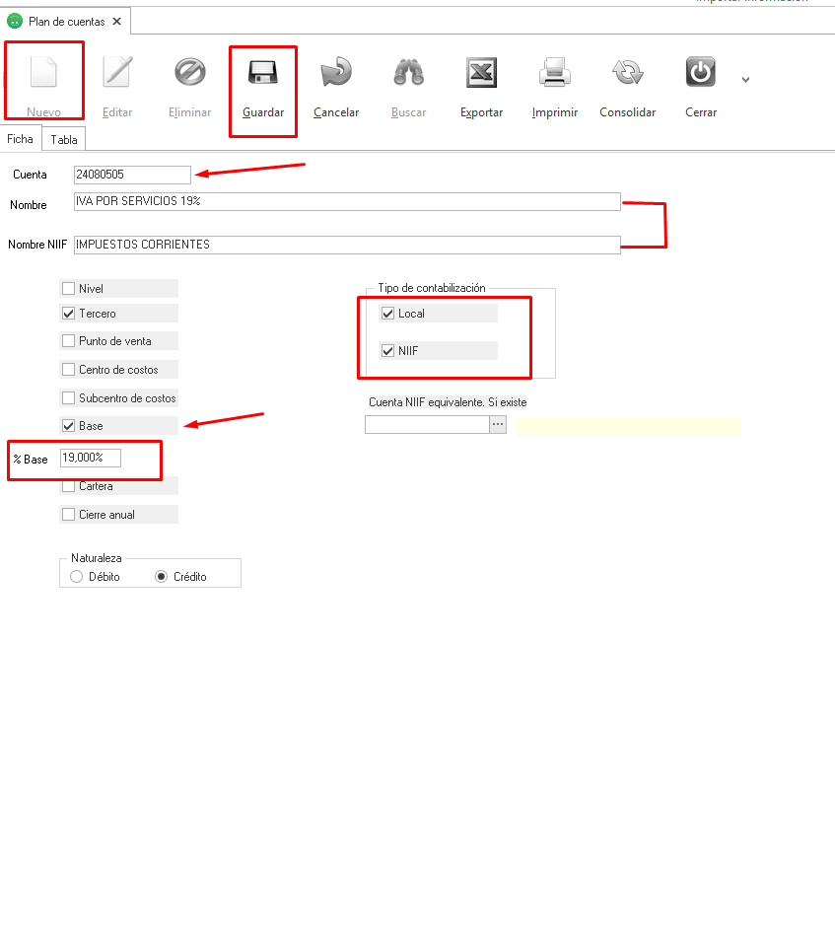Select the Ficha tab
Viewport: 835px width, 925px height.
click(21, 139)
